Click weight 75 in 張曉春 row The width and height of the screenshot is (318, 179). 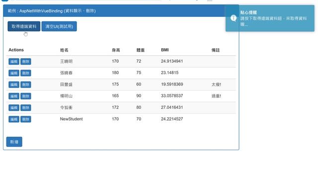pos(139,73)
